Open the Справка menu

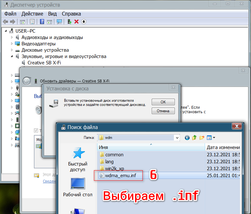pos(71,14)
